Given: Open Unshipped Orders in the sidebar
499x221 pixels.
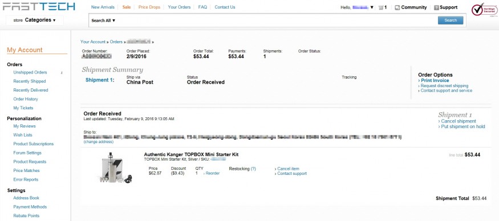Looking at the screenshot, I should [x=30, y=72].
